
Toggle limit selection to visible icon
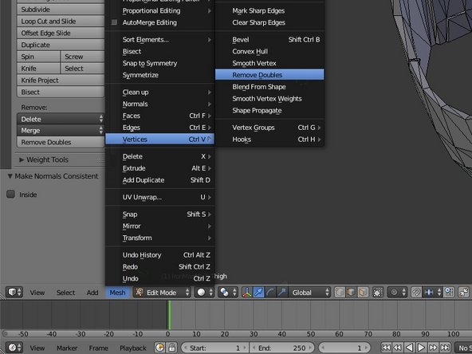click(x=377, y=293)
